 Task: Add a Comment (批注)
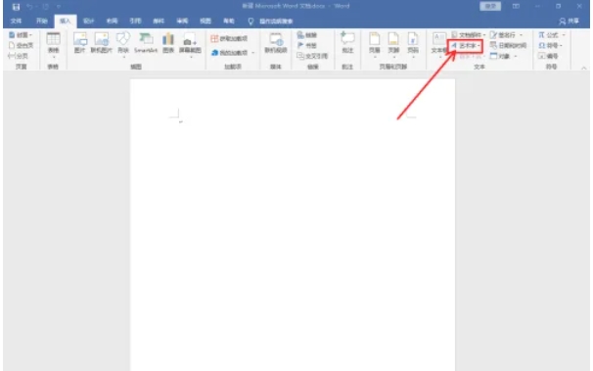click(x=347, y=43)
